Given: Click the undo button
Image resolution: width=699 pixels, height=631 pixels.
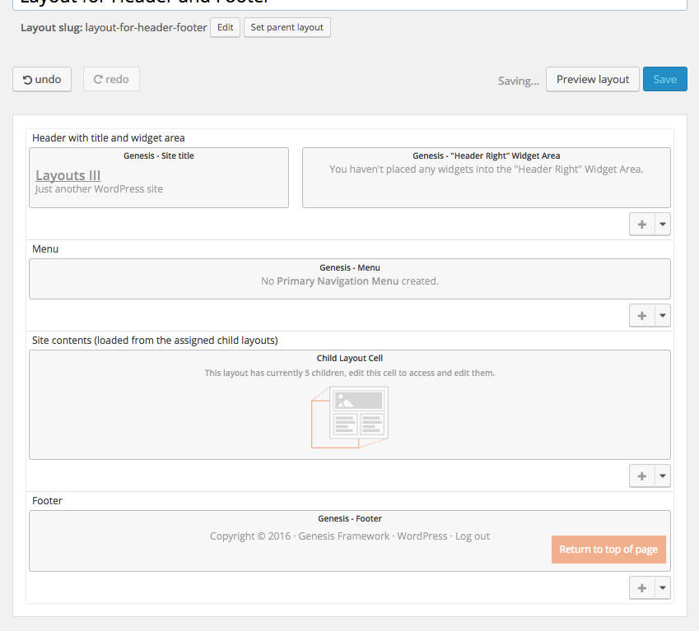Looking at the screenshot, I should (x=42, y=79).
